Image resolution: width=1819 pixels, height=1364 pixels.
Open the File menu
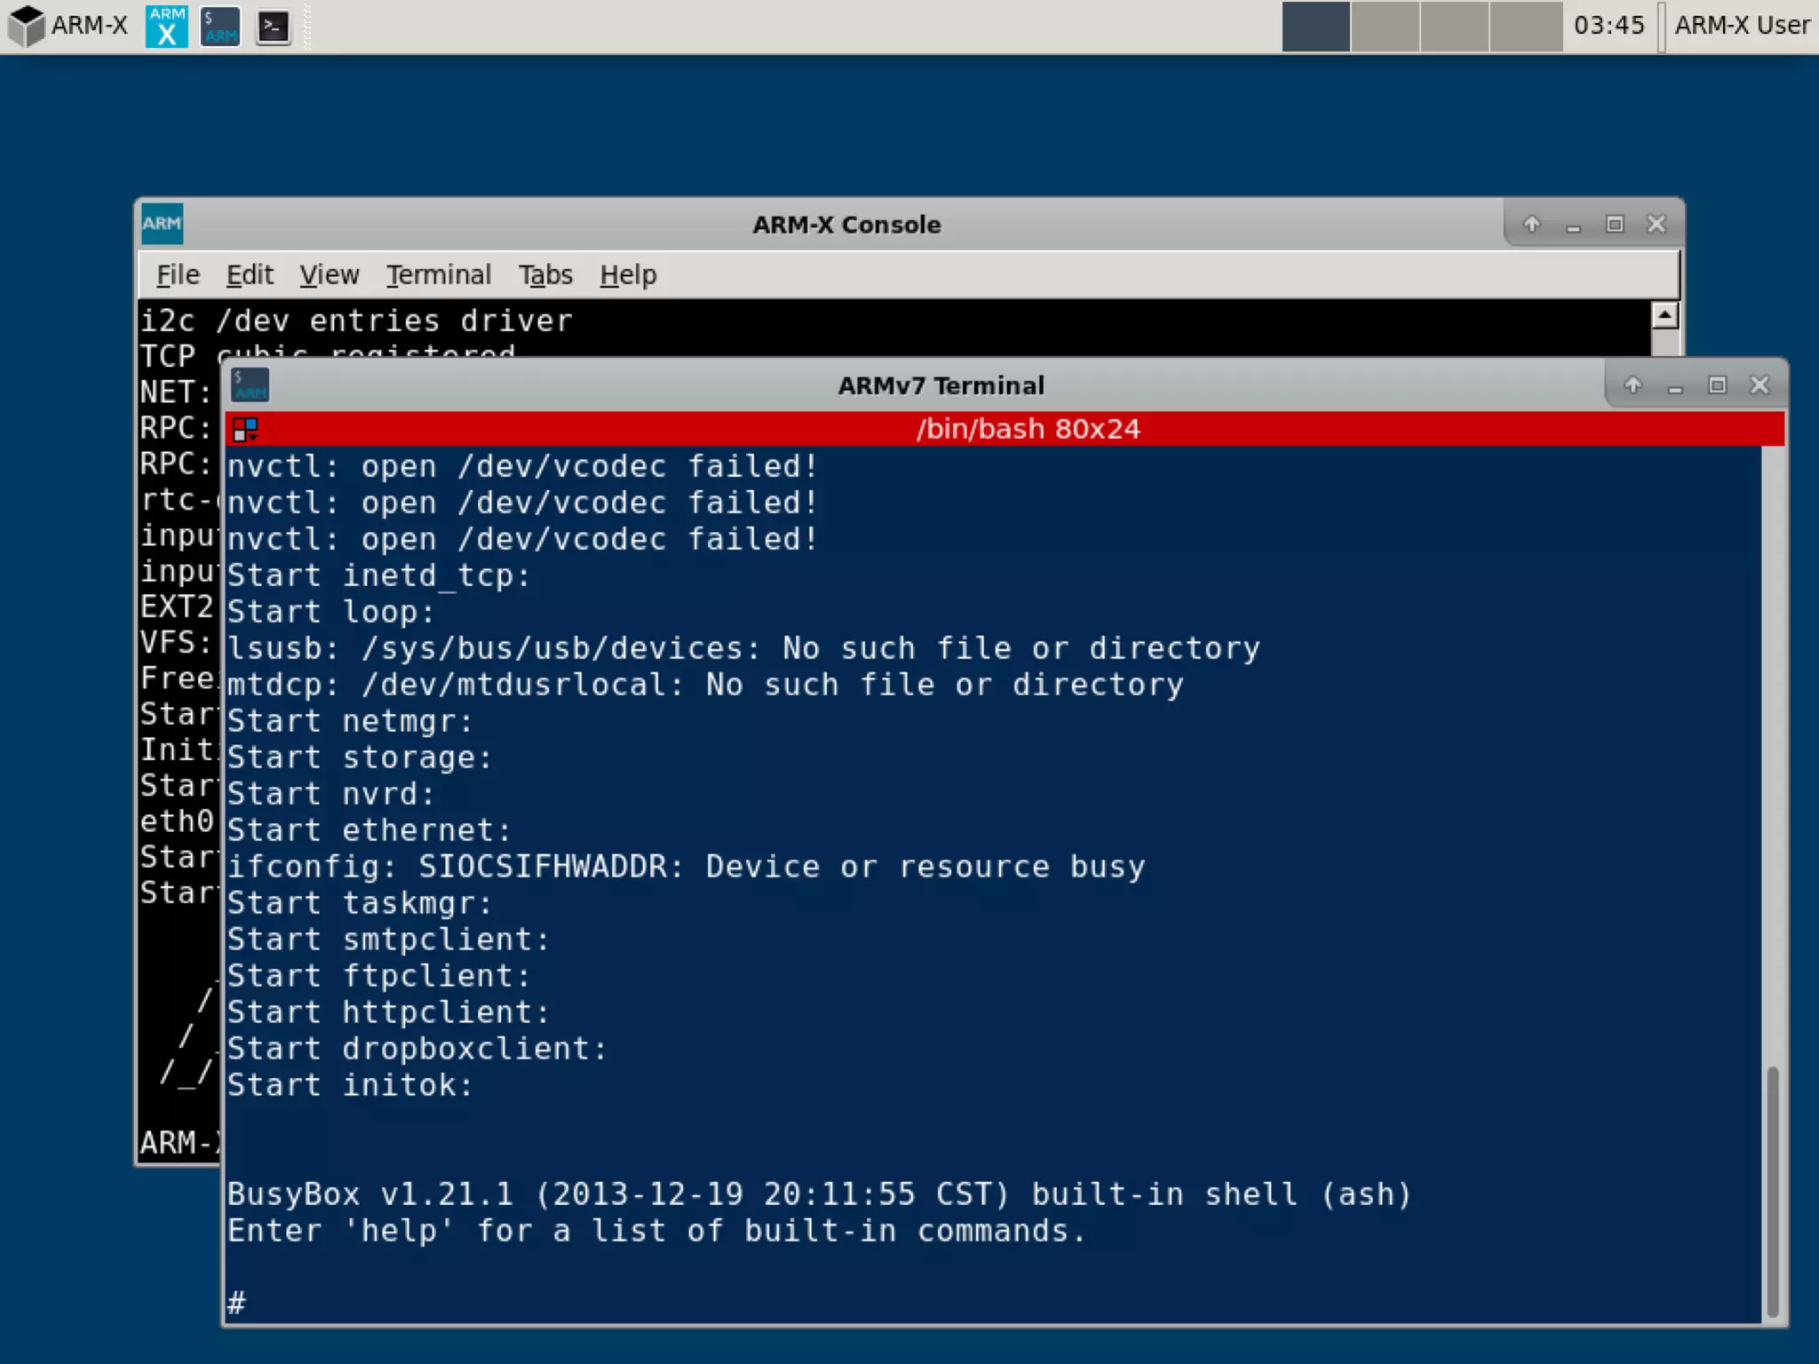click(x=178, y=275)
